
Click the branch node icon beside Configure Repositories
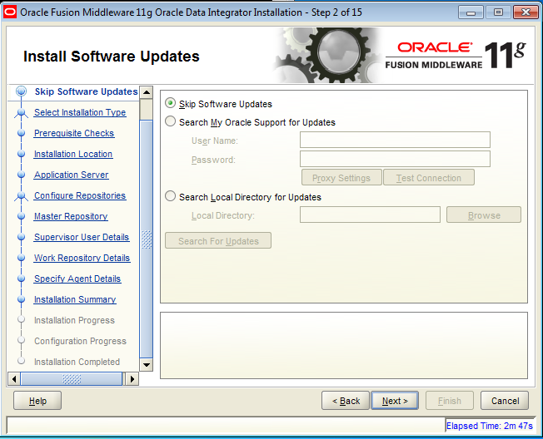point(22,195)
